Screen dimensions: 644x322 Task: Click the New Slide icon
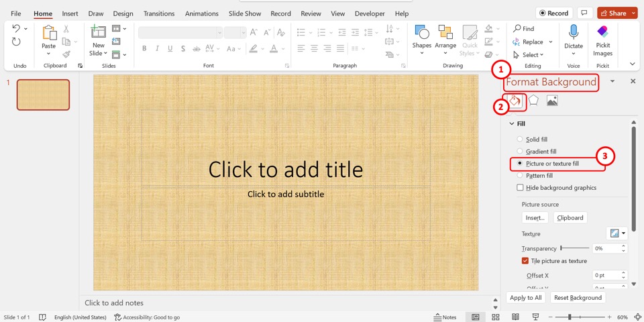(99, 32)
